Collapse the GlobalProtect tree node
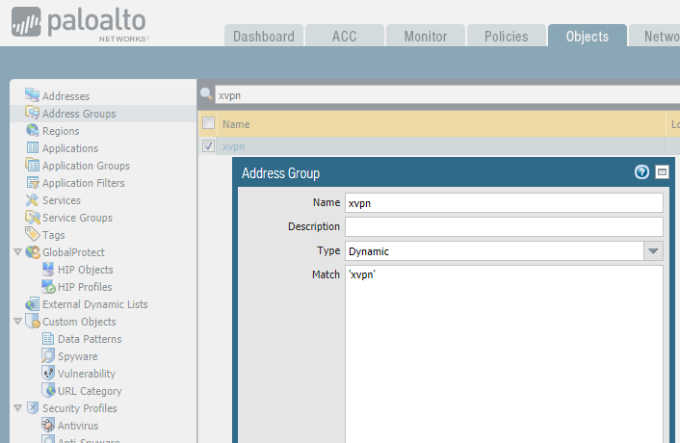The image size is (680, 443). tap(18, 251)
